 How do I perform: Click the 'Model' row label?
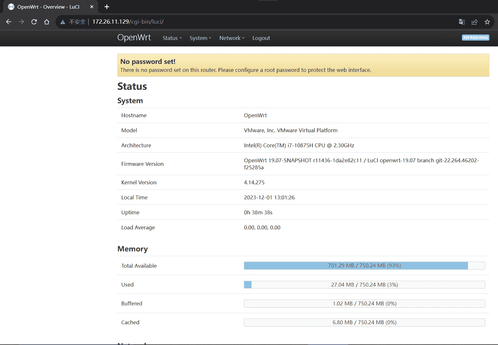coord(129,130)
